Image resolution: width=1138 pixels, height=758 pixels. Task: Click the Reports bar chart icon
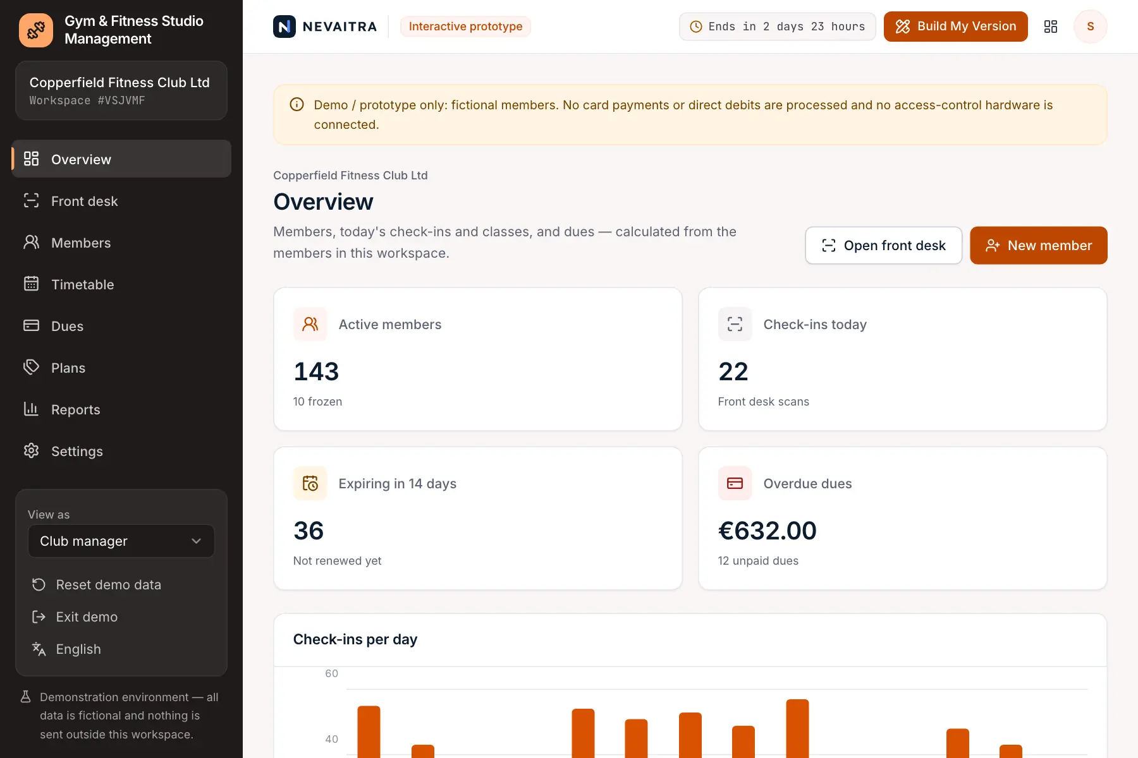point(32,409)
